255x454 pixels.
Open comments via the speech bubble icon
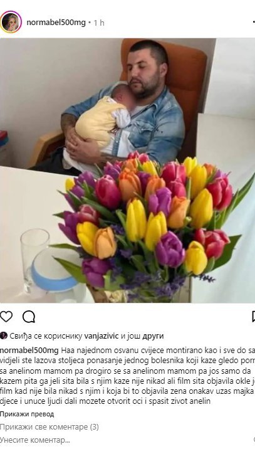tap(29, 317)
